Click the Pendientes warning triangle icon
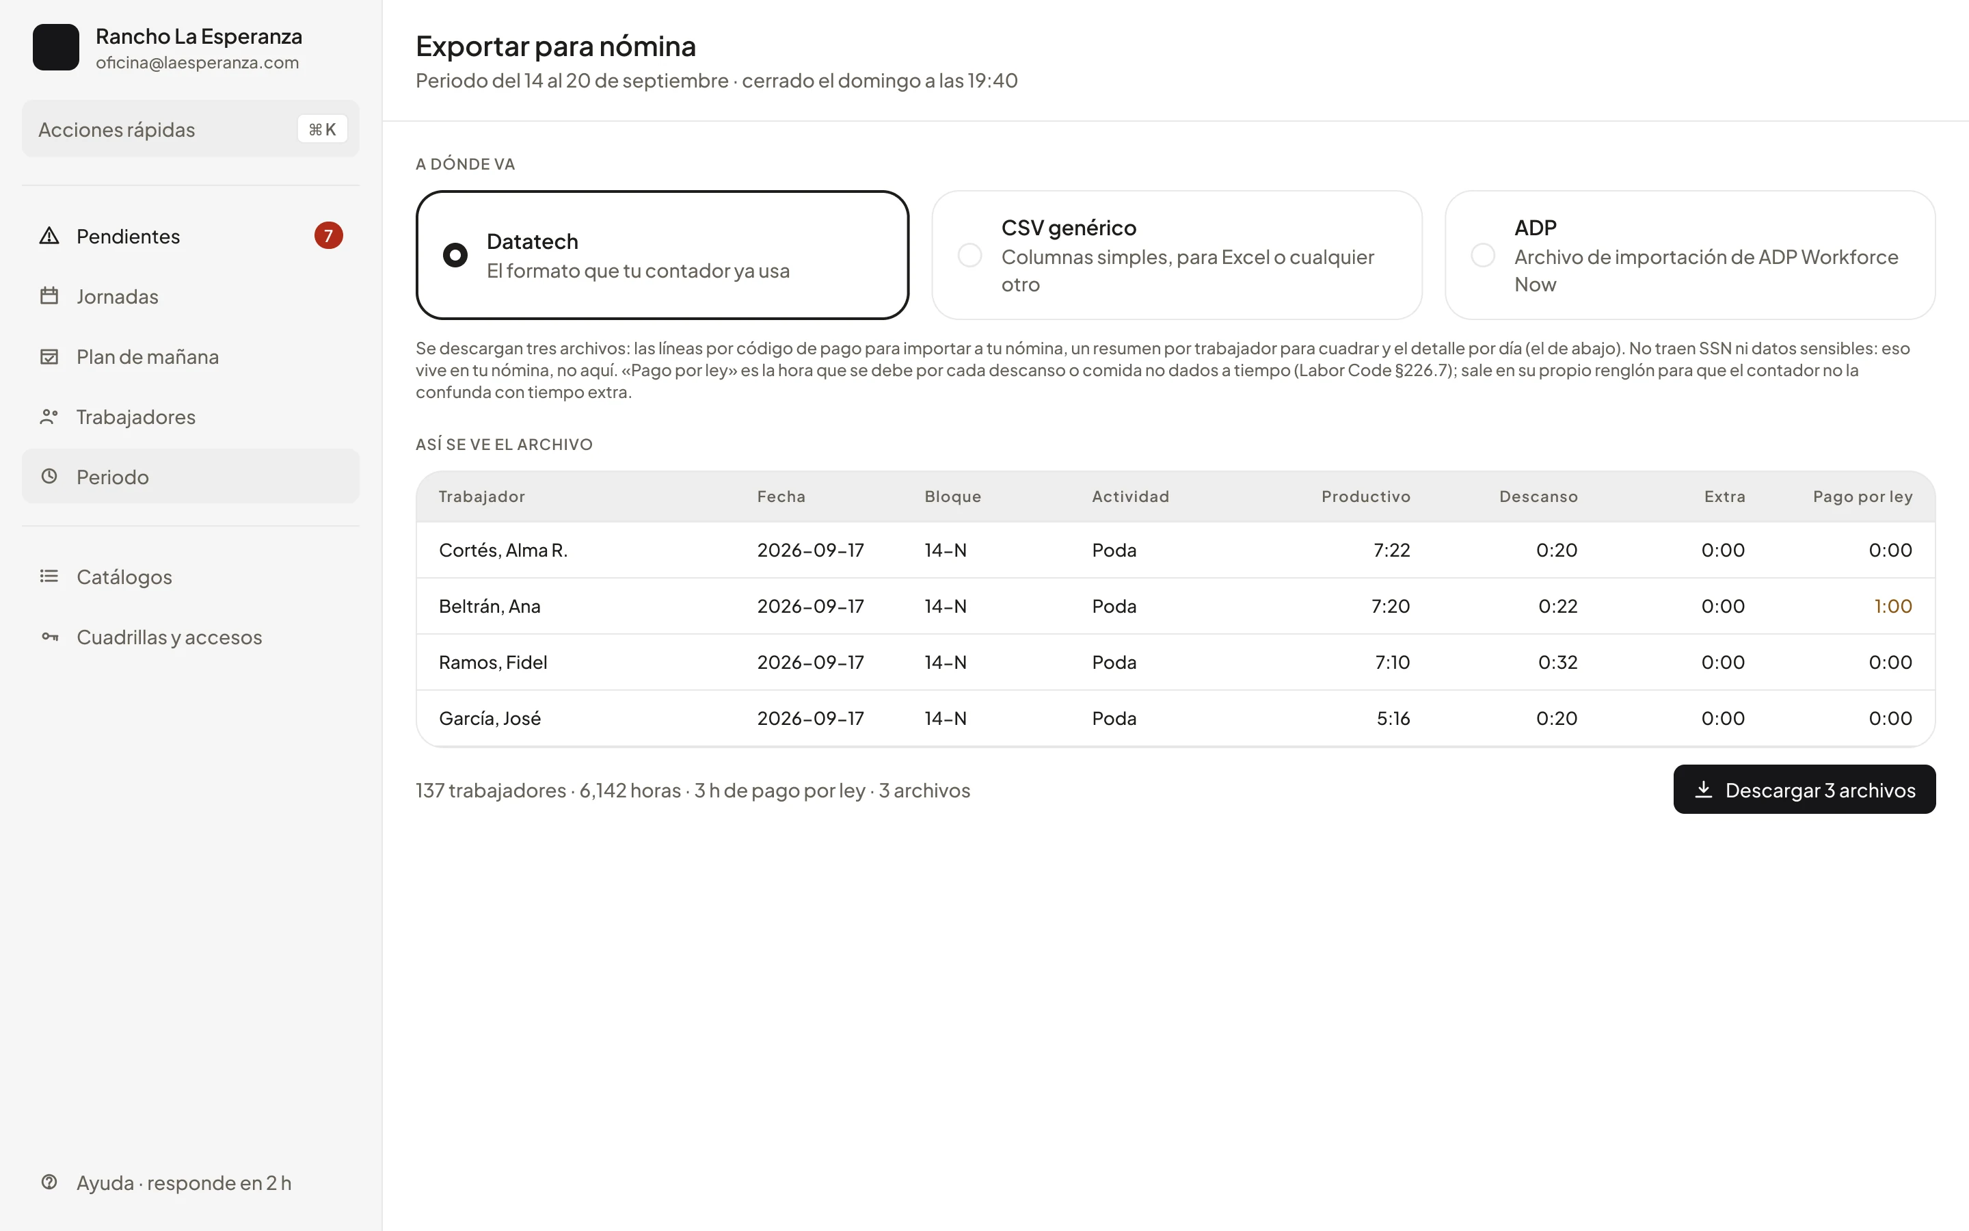 [49, 236]
